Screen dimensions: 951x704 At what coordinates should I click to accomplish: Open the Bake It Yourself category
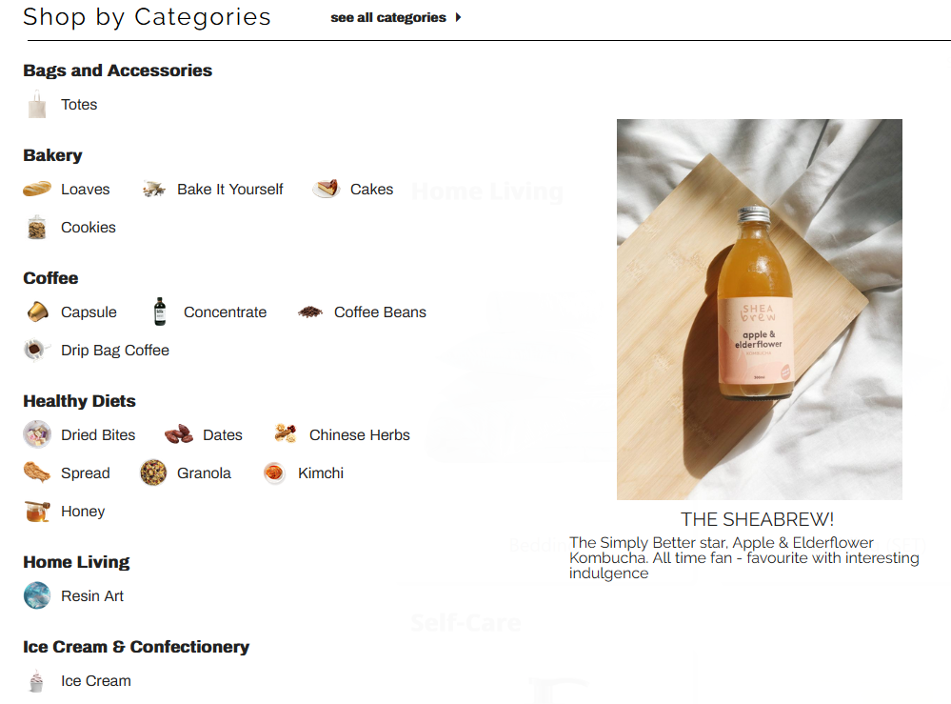click(x=229, y=190)
